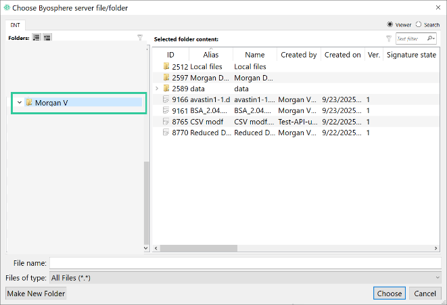Select the Viewer radio button
Image resolution: width=447 pixels, height=305 pixels.
pyautogui.click(x=390, y=24)
